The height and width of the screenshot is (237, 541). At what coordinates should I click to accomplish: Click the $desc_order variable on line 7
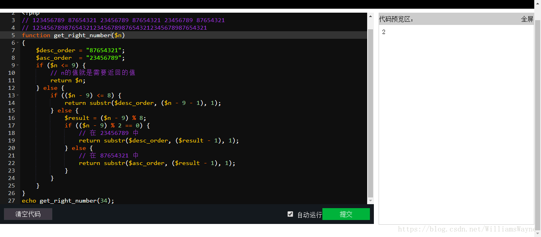[x=55, y=50]
